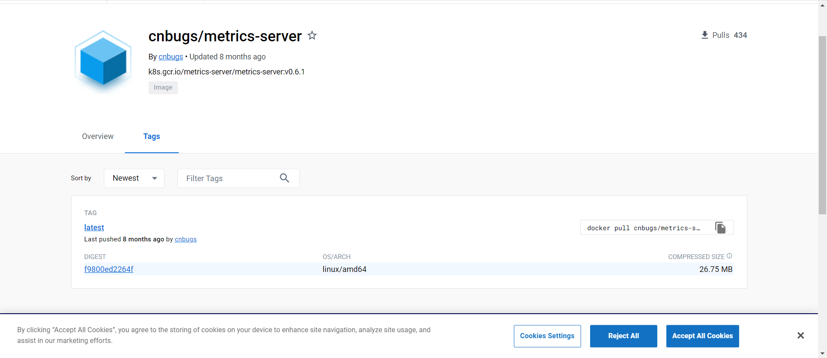Click the k8s.gcr.io image description text

coord(227,72)
